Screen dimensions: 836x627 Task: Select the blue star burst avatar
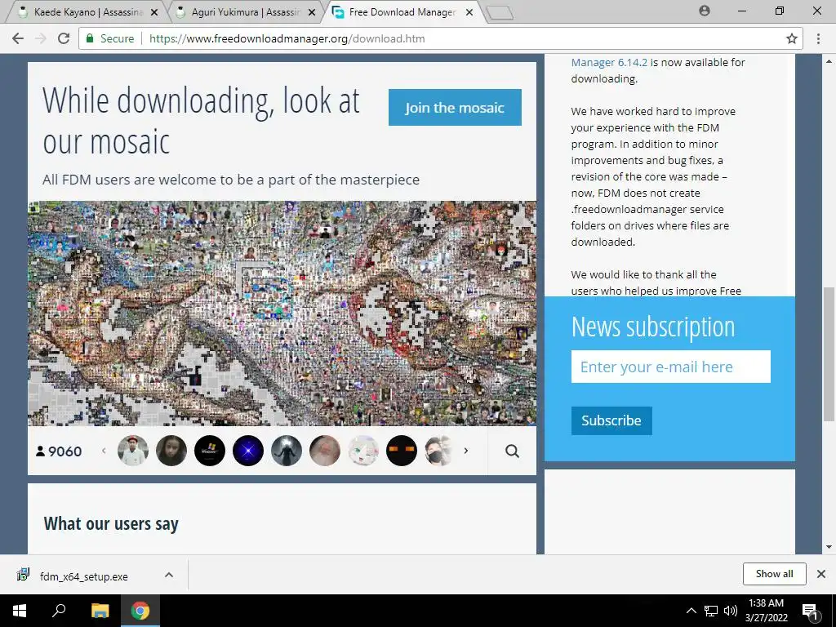(x=248, y=451)
